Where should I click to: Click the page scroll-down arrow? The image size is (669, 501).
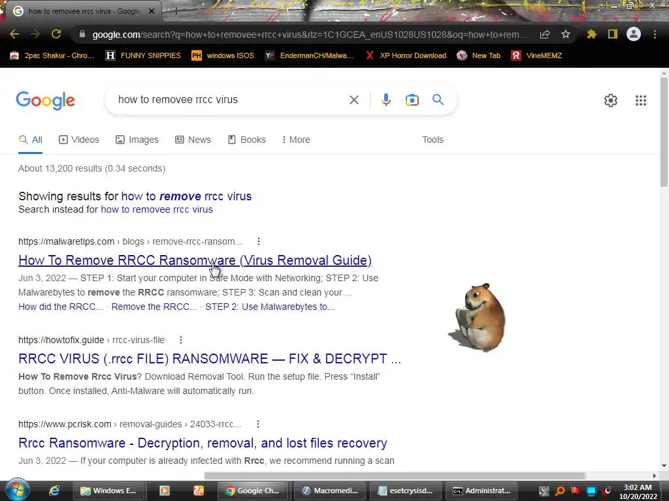pyautogui.click(x=664, y=466)
